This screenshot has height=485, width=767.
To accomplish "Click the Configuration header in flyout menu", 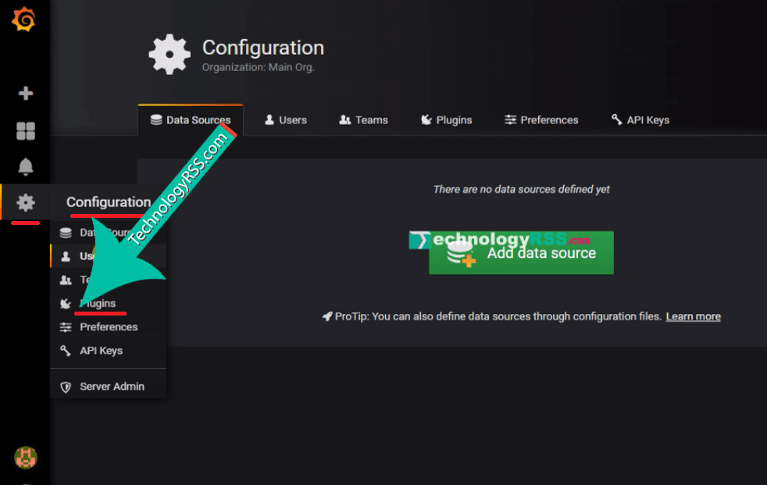I will pos(108,202).
